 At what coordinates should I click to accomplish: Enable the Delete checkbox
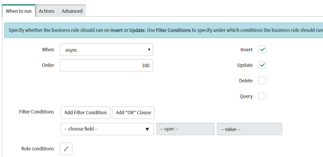[x=262, y=80]
